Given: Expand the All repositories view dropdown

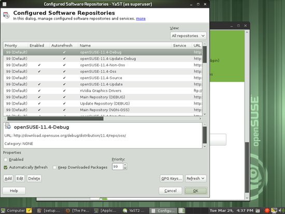Looking at the screenshot, I should coord(188,36).
